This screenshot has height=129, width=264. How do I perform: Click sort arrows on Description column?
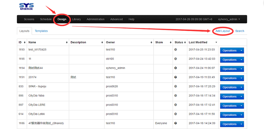pos(102,42)
